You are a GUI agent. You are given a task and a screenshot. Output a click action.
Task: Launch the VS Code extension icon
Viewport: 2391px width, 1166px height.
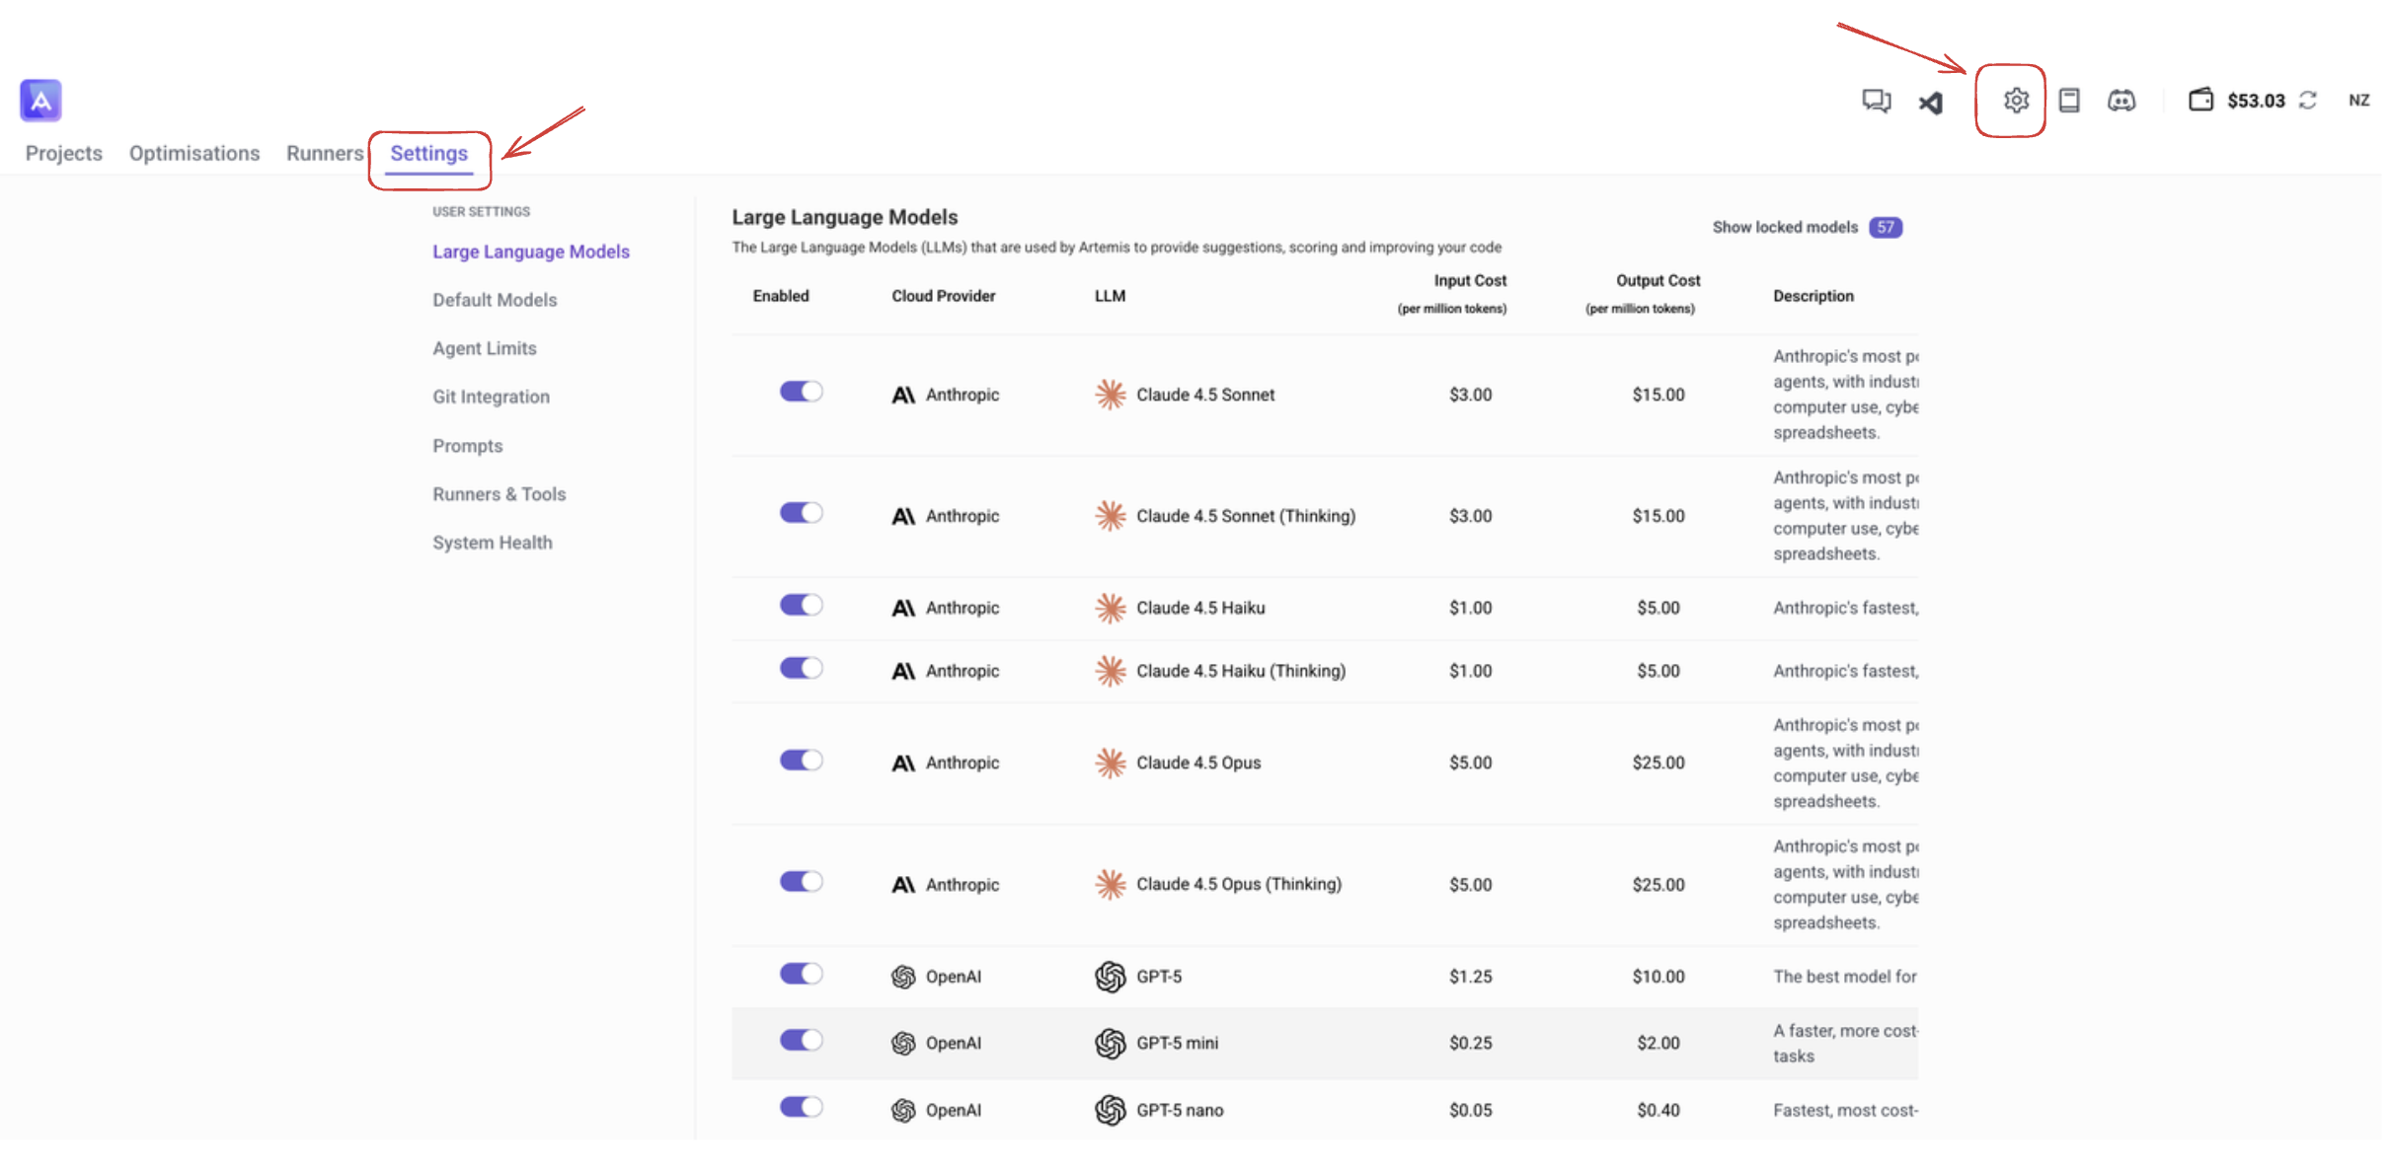[1931, 100]
